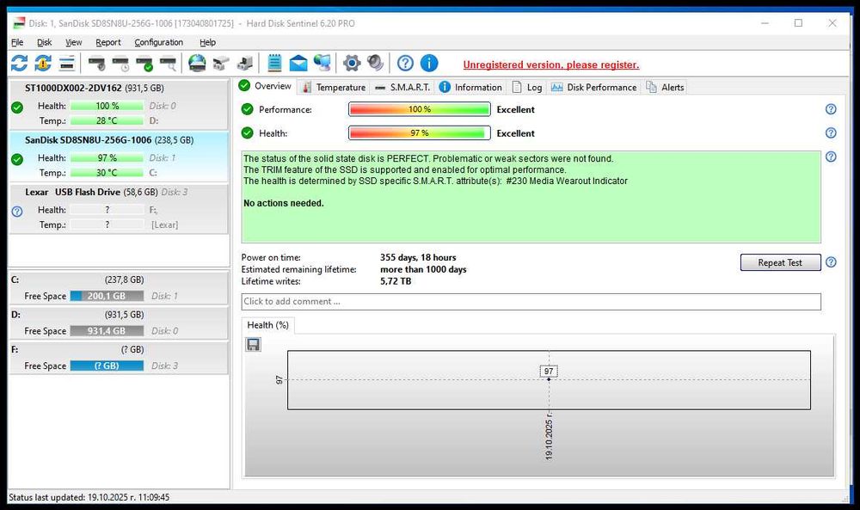The image size is (860, 510).
Task: Click the D: partition free space bar
Action: (x=107, y=330)
